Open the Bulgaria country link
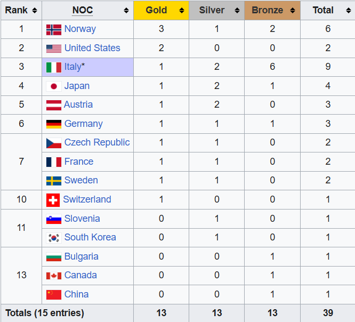 click(81, 256)
